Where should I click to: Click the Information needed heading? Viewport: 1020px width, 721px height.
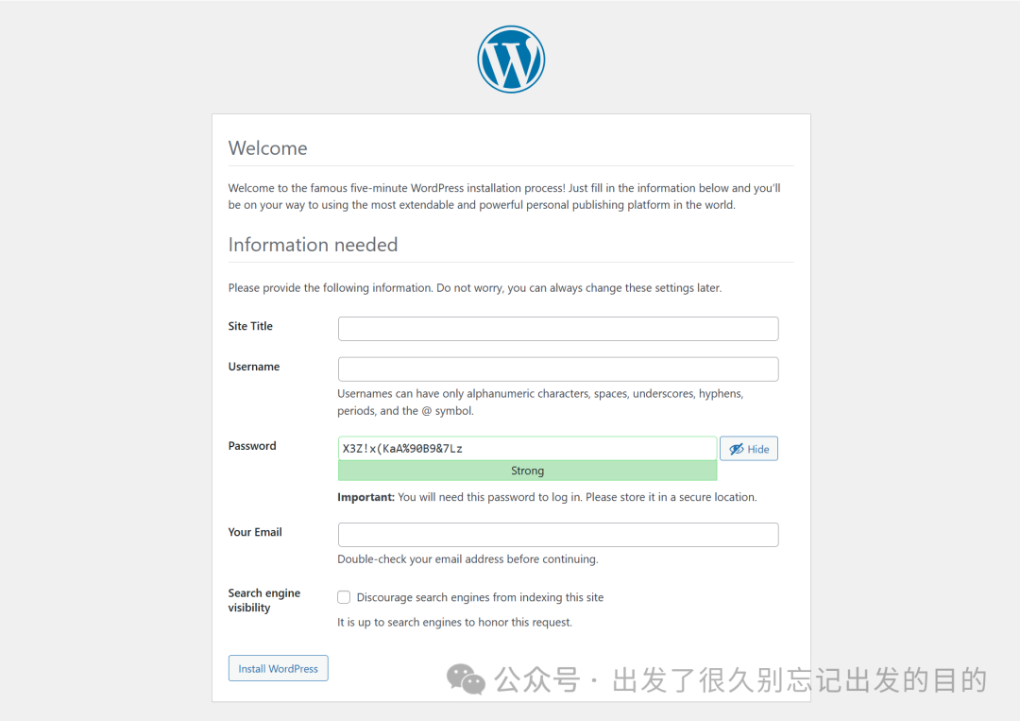coord(313,245)
